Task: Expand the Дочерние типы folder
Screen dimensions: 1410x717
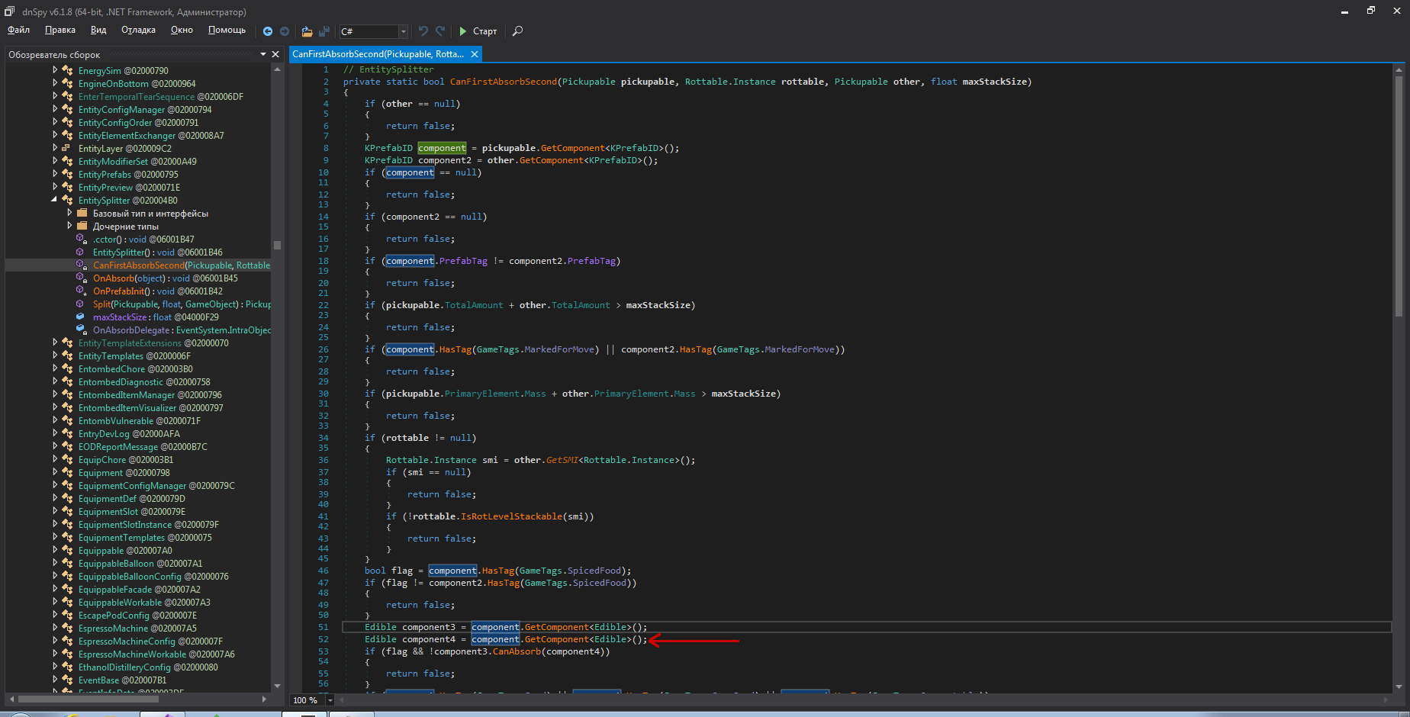Action: click(69, 226)
